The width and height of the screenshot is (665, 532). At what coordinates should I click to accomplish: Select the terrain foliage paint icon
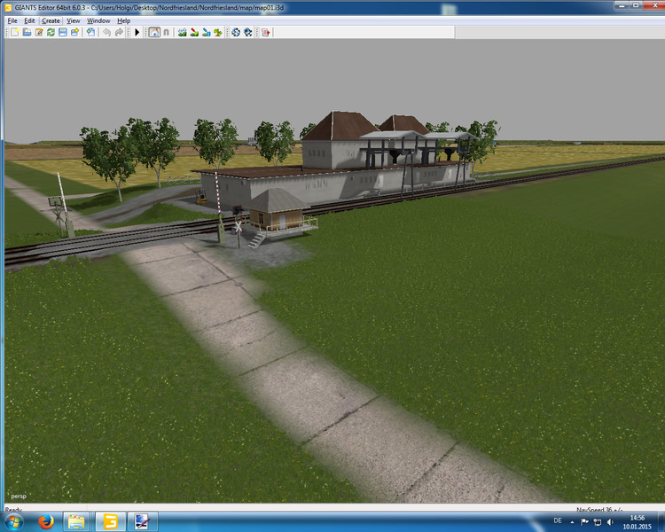point(218,32)
